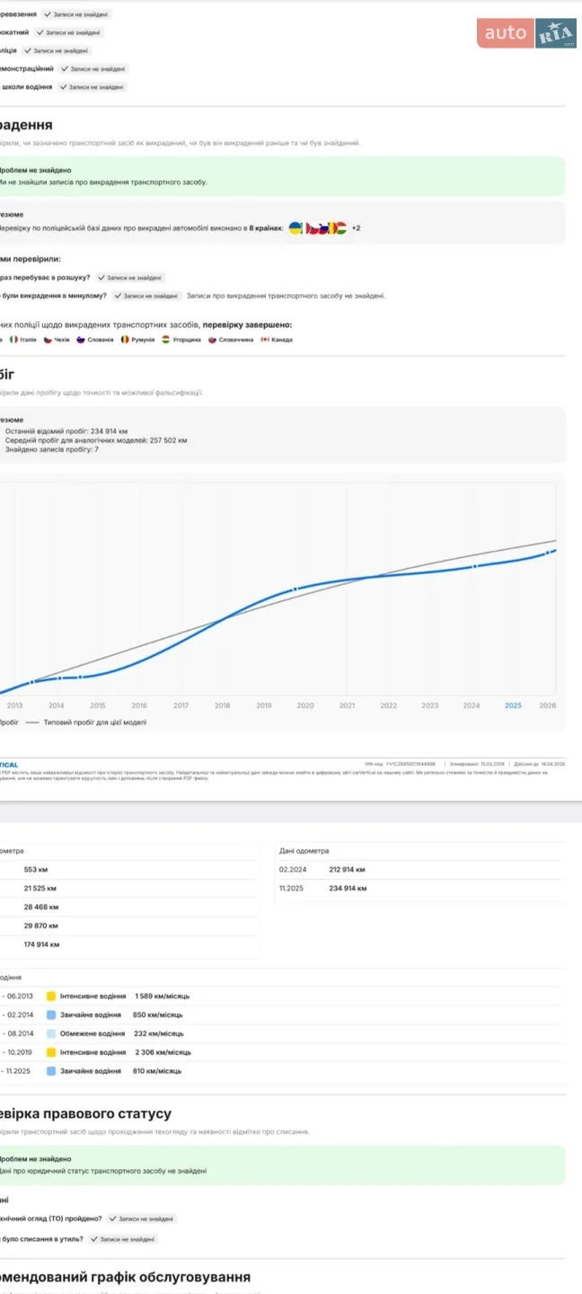Click the green 'Проблем не знайдено' theft banner
Screen dimensions: 582x1294
283,176
